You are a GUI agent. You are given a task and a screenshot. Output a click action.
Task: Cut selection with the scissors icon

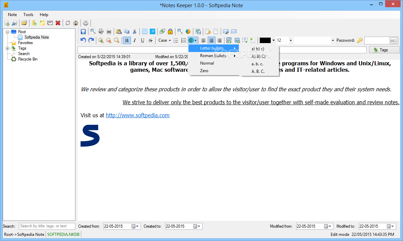tap(134, 31)
